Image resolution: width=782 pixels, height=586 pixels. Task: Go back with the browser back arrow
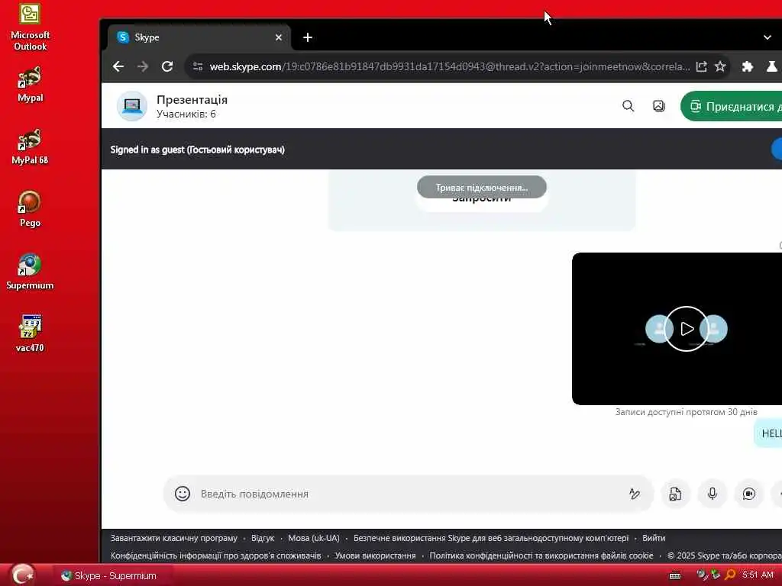(x=118, y=66)
